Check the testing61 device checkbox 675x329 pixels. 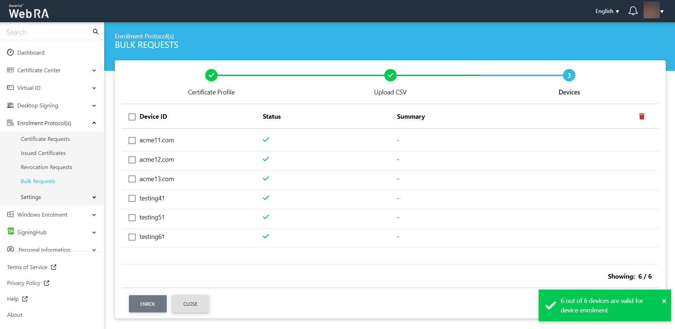coord(132,237)
